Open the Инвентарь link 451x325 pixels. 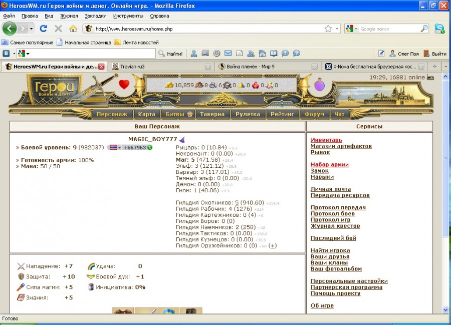click(326, 140)
